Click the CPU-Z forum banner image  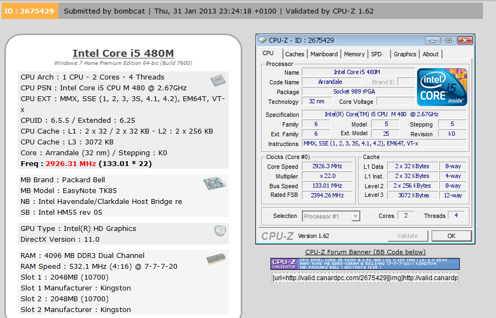coord(365,263)
